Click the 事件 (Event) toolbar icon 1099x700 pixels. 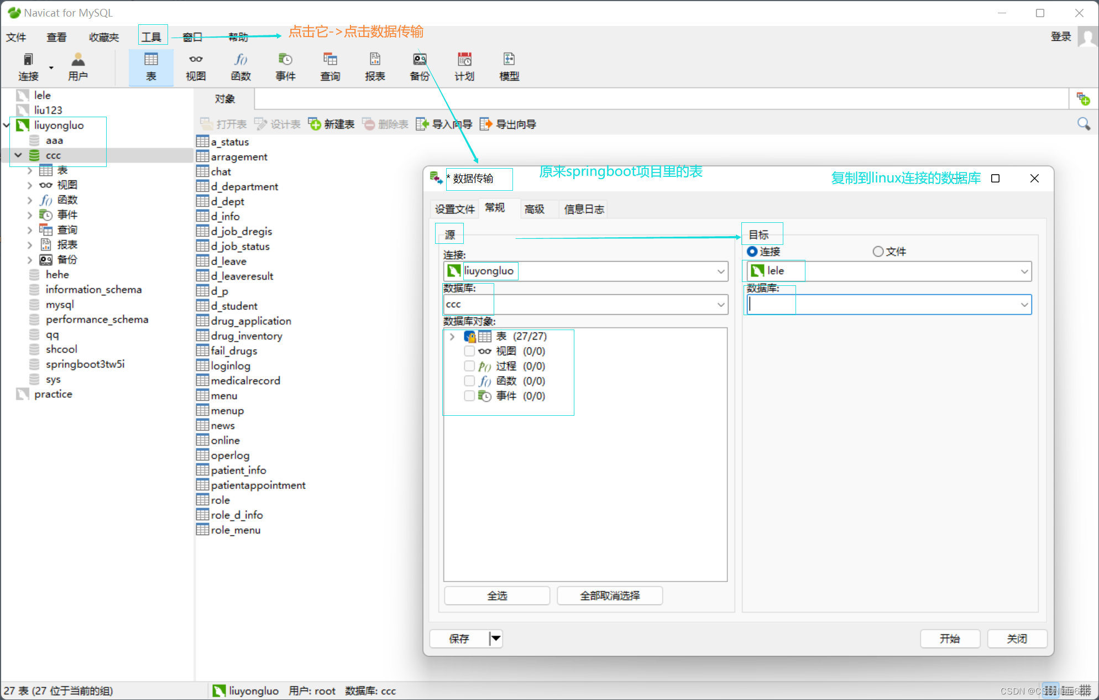coord(285,66)
